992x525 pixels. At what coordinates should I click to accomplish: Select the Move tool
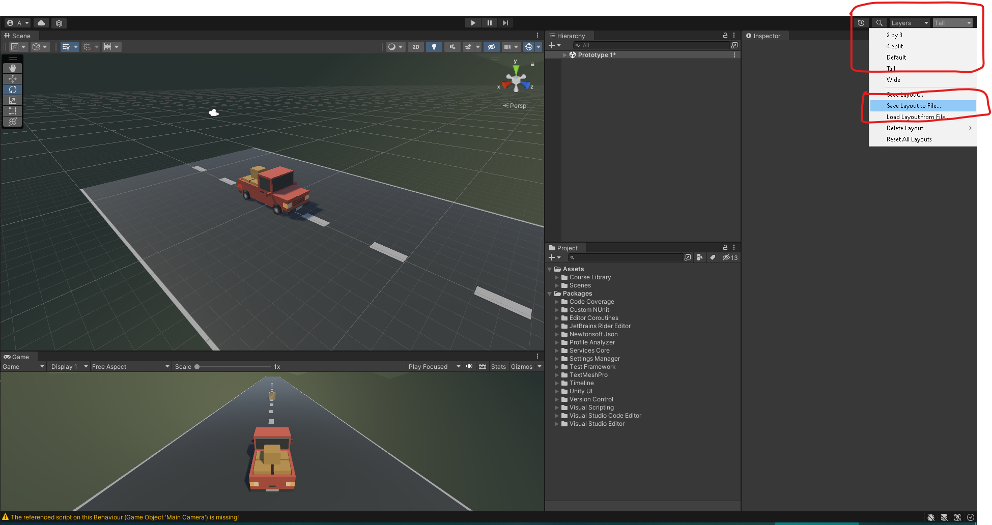point(13,79)
